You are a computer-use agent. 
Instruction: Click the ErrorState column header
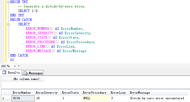[x=71, y=93]
